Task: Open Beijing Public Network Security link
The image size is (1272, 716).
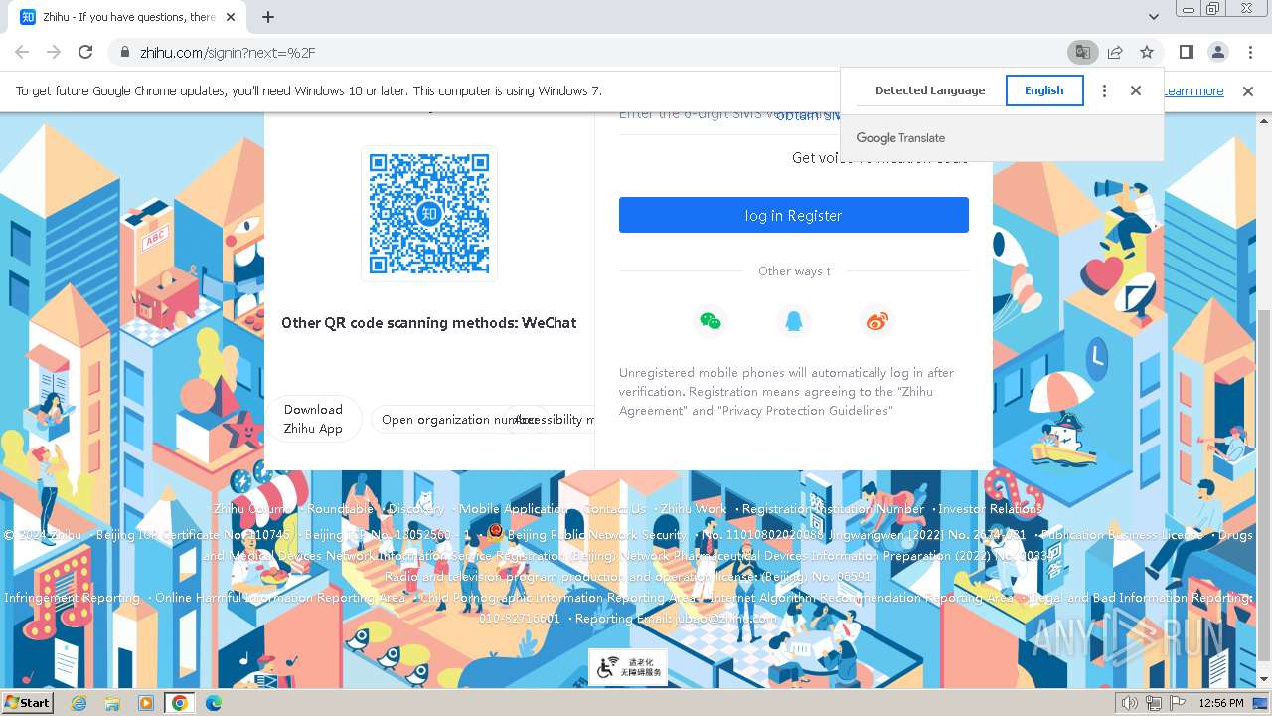Action: [x=596, y=535]
